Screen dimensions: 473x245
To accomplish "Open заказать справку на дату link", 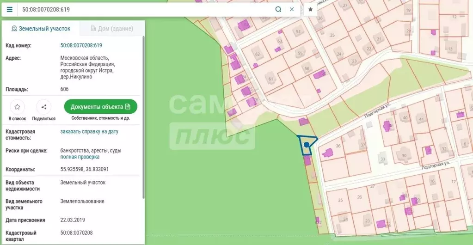I will click(x=89, y=132).
